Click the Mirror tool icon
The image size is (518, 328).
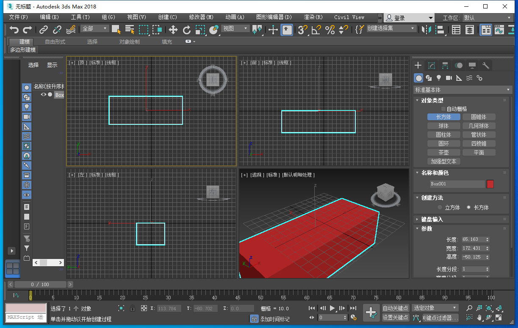point(426,29)
